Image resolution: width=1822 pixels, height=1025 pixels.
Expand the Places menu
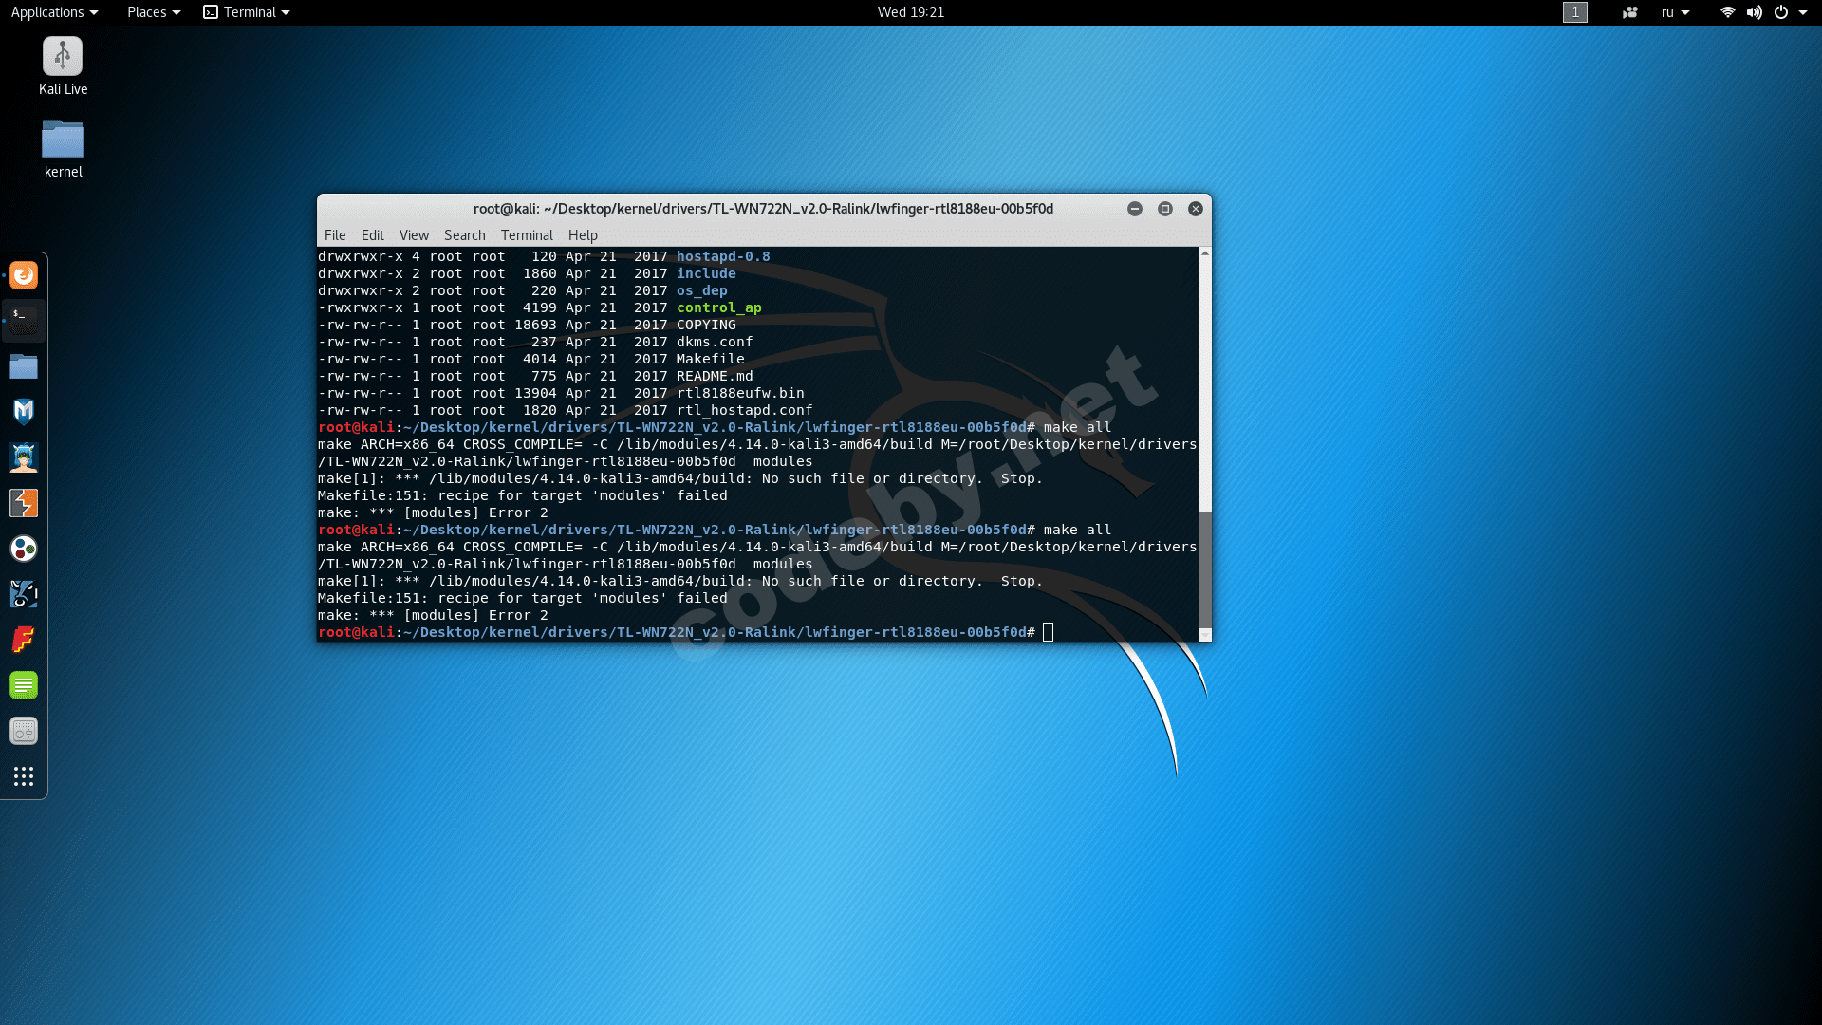point(154,12)
